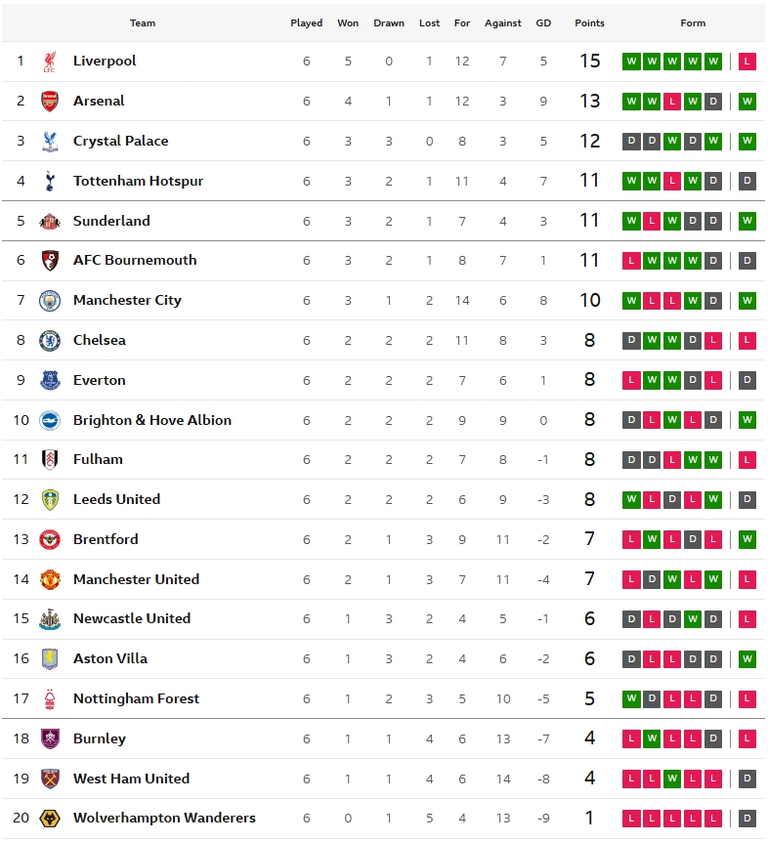Select the Tottenham Hotspur crest icon

pos(50,181)
